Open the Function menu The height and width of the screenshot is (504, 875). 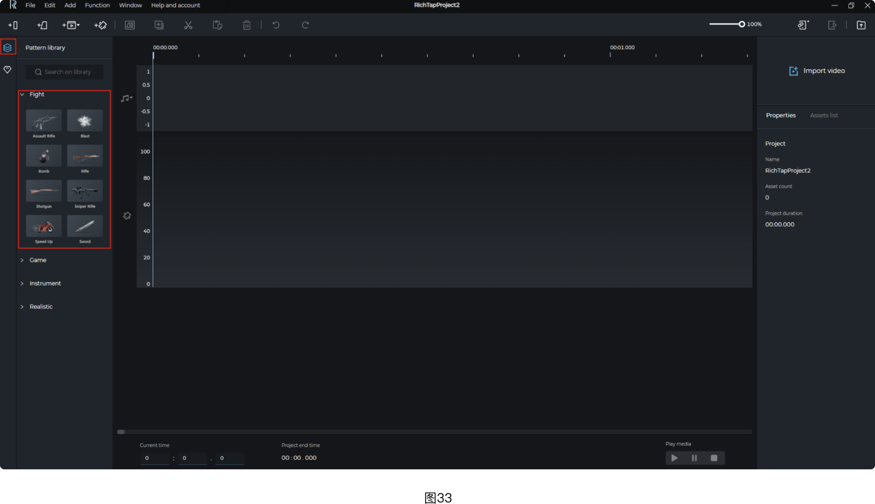click(x=97, y=5)
